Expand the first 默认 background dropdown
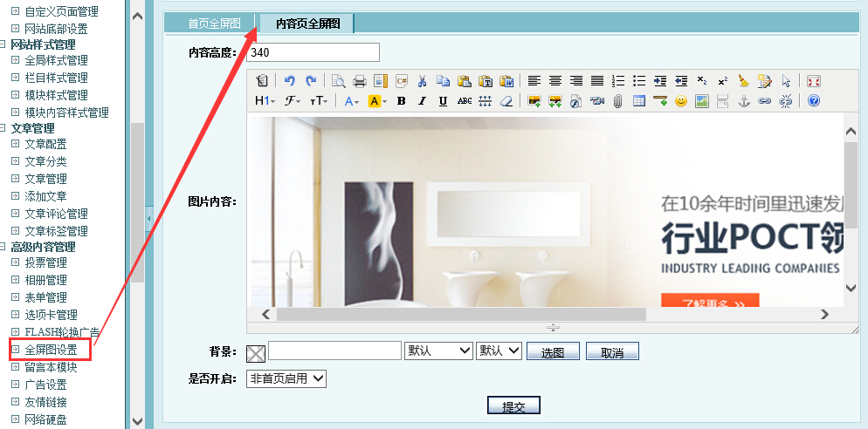 (438, 351)
